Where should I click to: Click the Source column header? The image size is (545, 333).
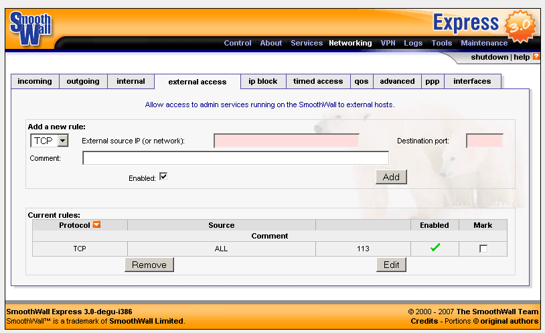[222, 225]
